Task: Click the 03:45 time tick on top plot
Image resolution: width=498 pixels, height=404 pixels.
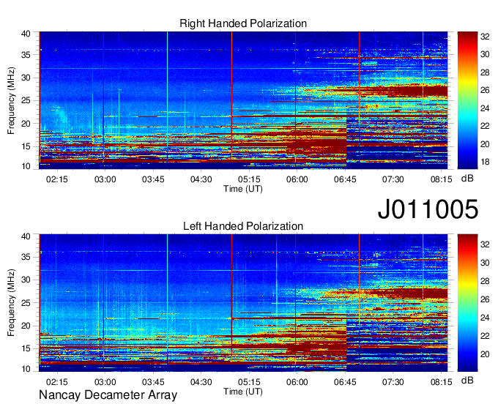Action: click(x=153, y=179)
